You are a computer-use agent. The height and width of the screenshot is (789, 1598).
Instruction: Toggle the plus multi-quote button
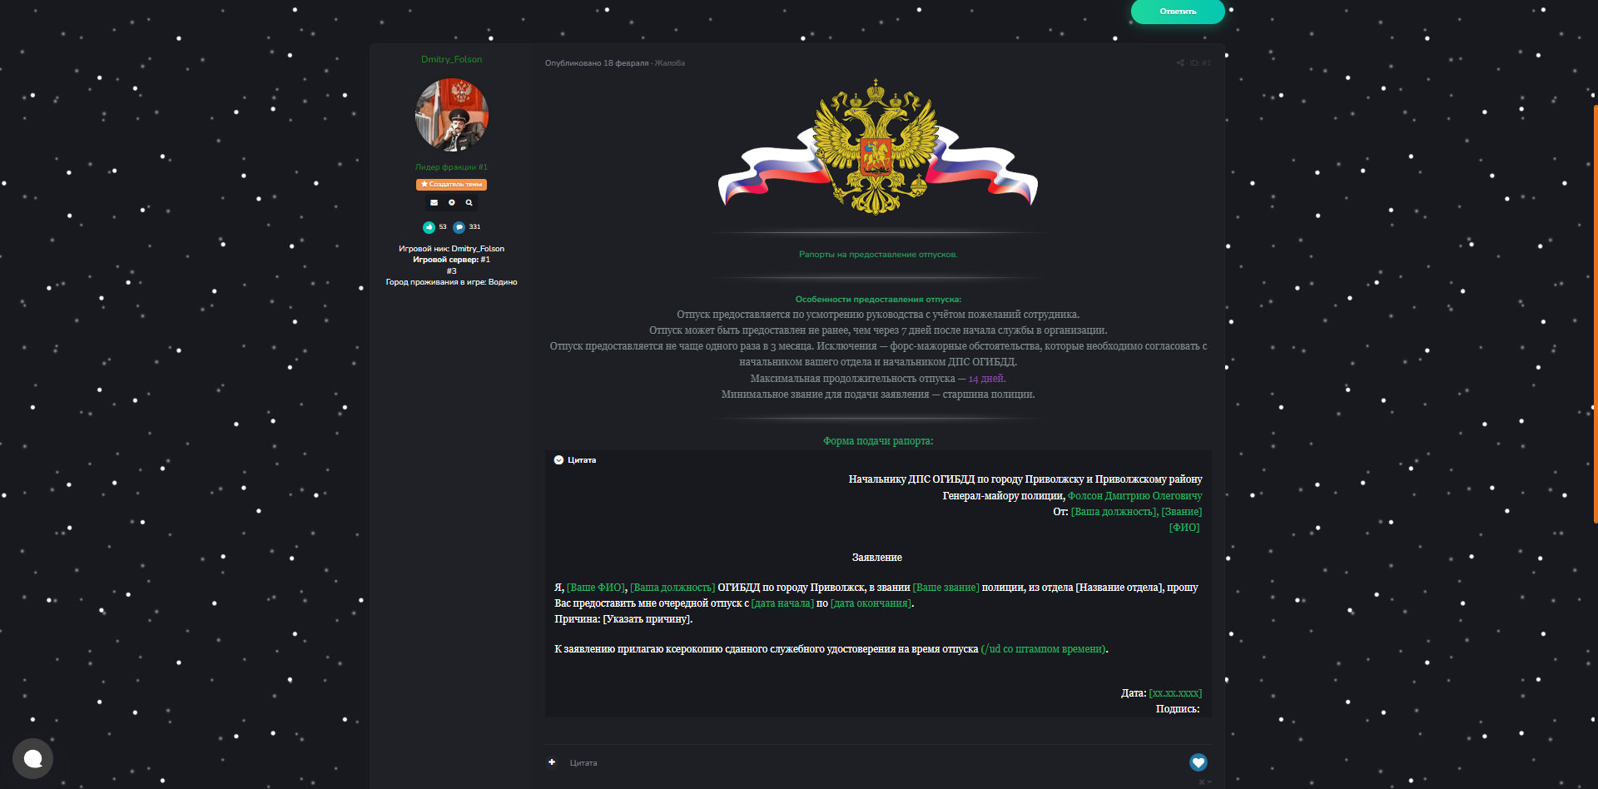(x=552, y=762)
